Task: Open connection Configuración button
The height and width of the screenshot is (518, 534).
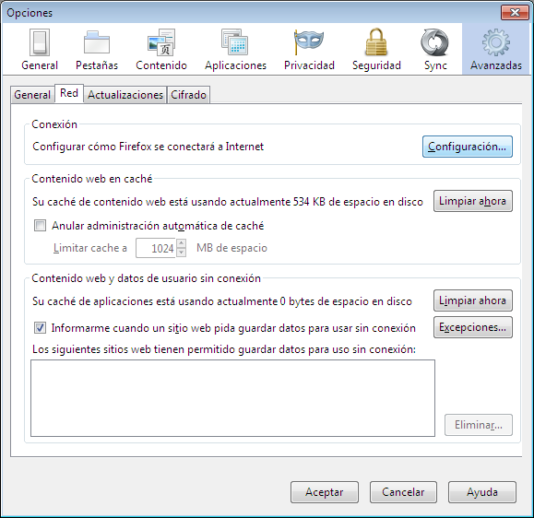Action: pos(468,147)
